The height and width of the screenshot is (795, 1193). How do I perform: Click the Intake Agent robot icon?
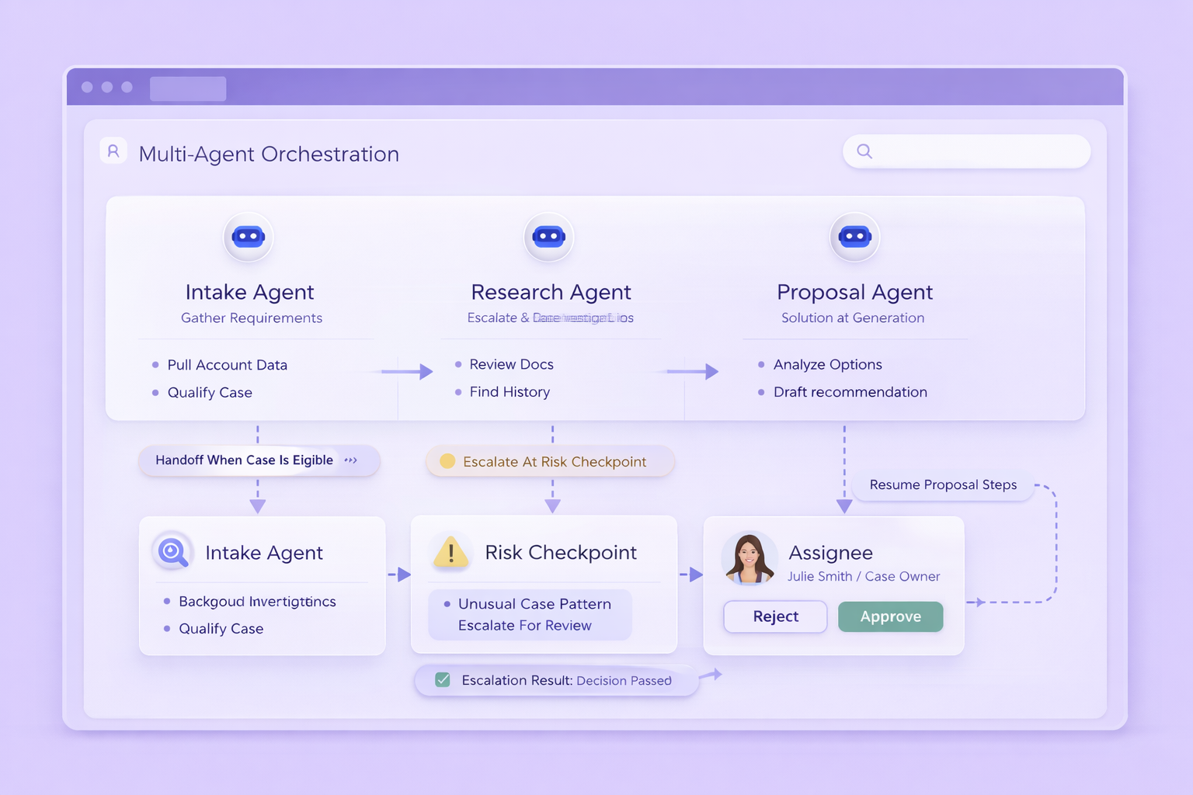(249, 238)
